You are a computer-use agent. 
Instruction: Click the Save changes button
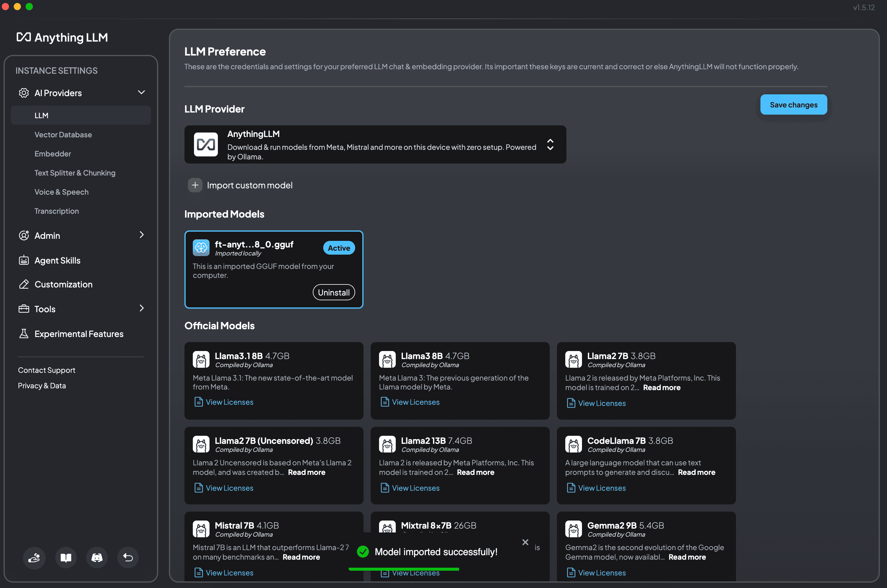793,105
